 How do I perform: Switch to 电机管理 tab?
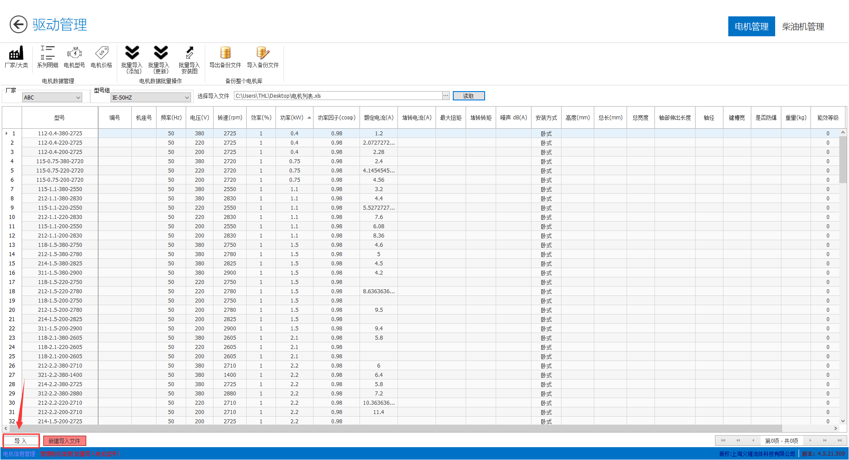[x=751, y=27]
